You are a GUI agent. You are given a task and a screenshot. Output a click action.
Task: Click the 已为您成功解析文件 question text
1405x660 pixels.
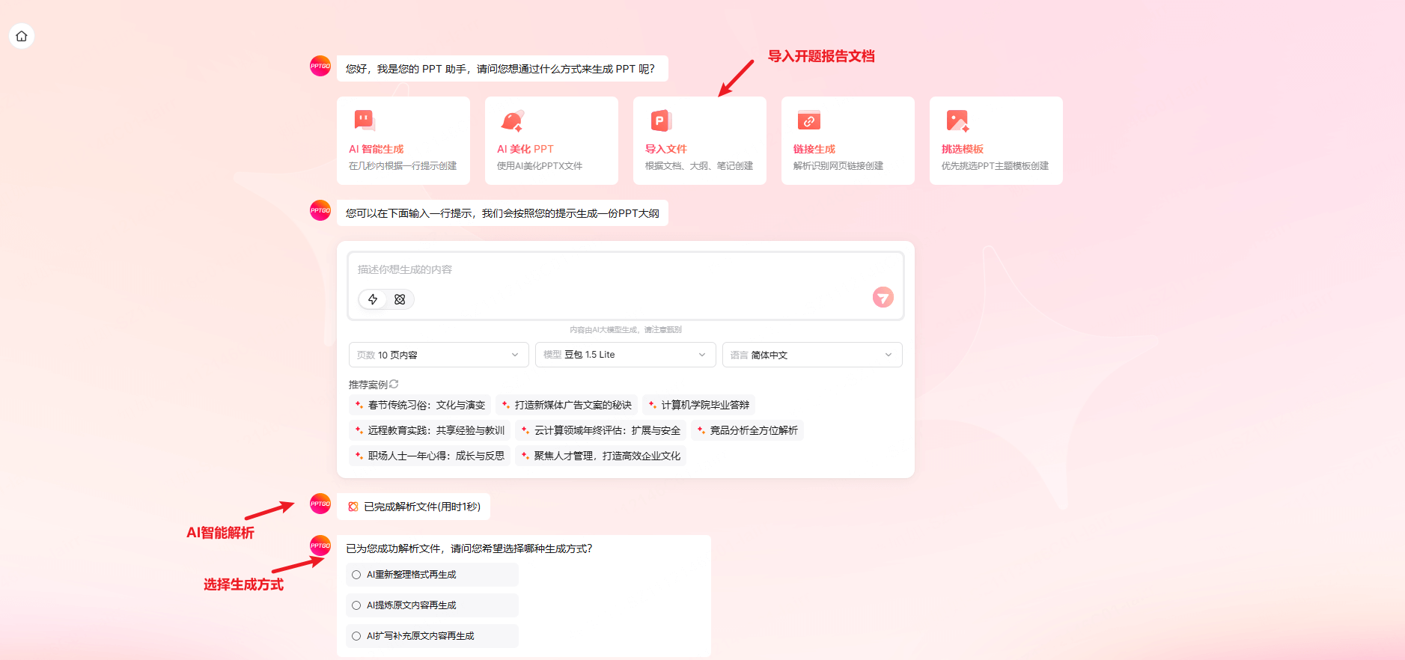point(469,549)
